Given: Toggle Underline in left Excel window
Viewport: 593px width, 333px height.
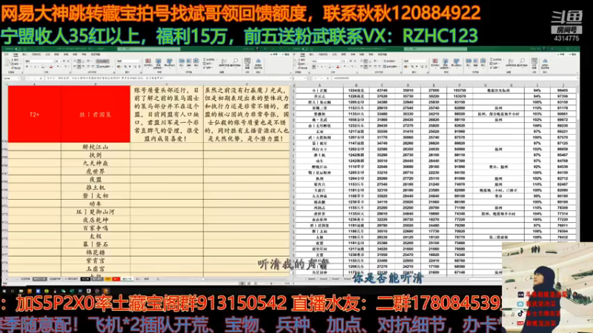Looking at the screenshot, I should 35,67.
